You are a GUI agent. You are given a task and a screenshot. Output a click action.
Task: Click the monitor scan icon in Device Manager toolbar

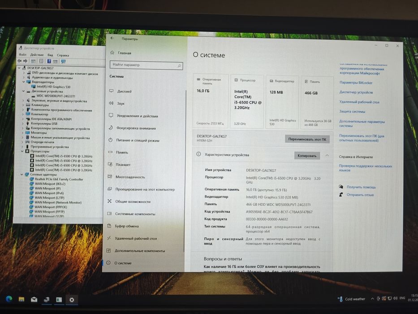[x=63, y=61]
